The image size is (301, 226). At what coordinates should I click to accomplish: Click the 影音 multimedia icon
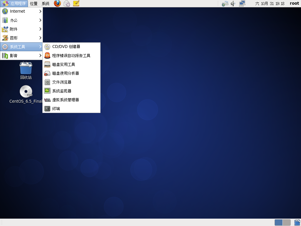click(5, 56)
